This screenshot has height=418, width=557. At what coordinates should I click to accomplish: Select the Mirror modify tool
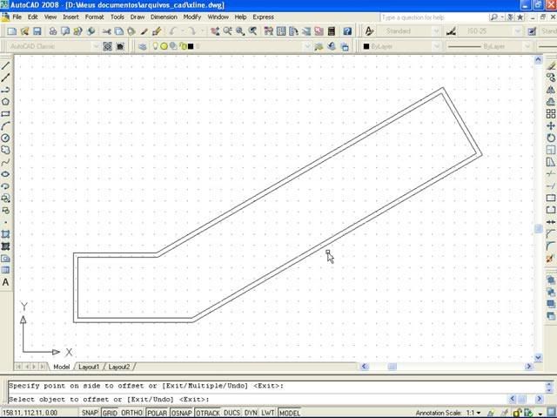551,90
